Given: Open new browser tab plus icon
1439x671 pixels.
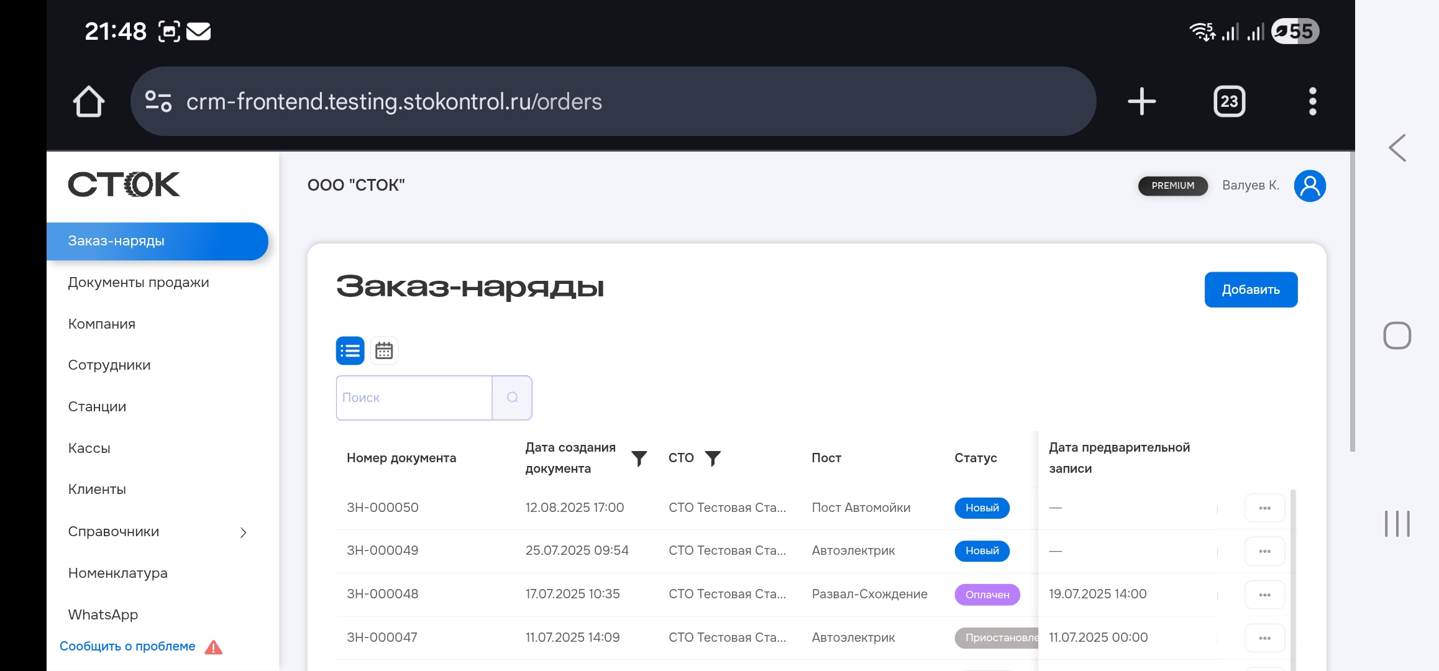Looking at the screenshot, I should tap(1141, 101).
